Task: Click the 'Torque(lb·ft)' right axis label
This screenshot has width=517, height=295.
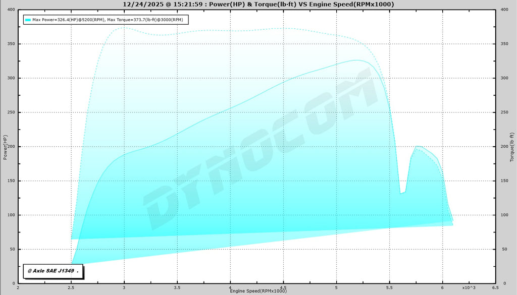Action: (512, 147)
